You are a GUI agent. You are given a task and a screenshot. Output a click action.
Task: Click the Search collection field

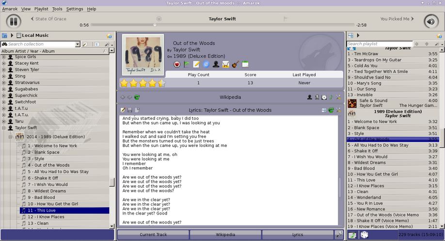pyautogui.click(x=38, y=44)
